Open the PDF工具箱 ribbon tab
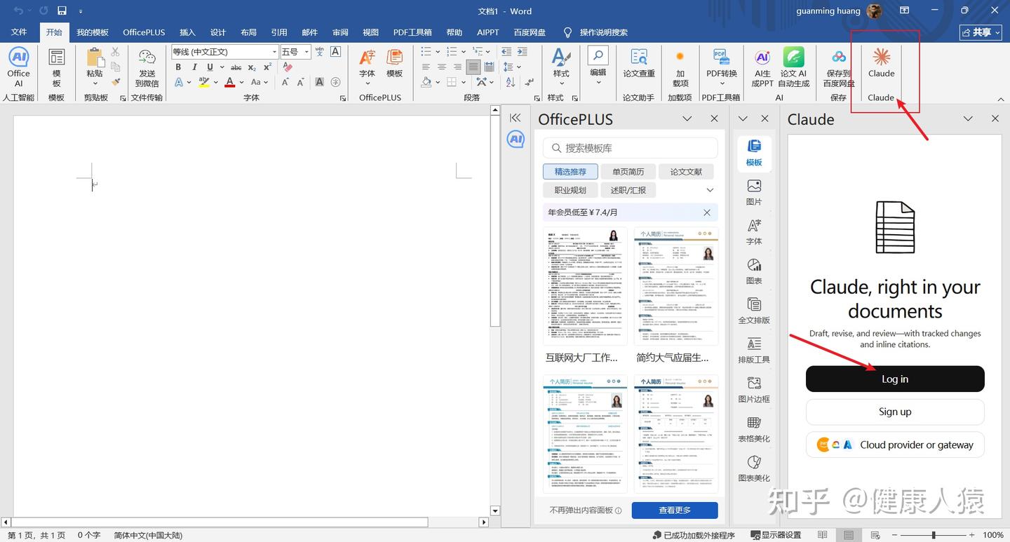This screenshot has height=542, width=1010. point(412,32)
